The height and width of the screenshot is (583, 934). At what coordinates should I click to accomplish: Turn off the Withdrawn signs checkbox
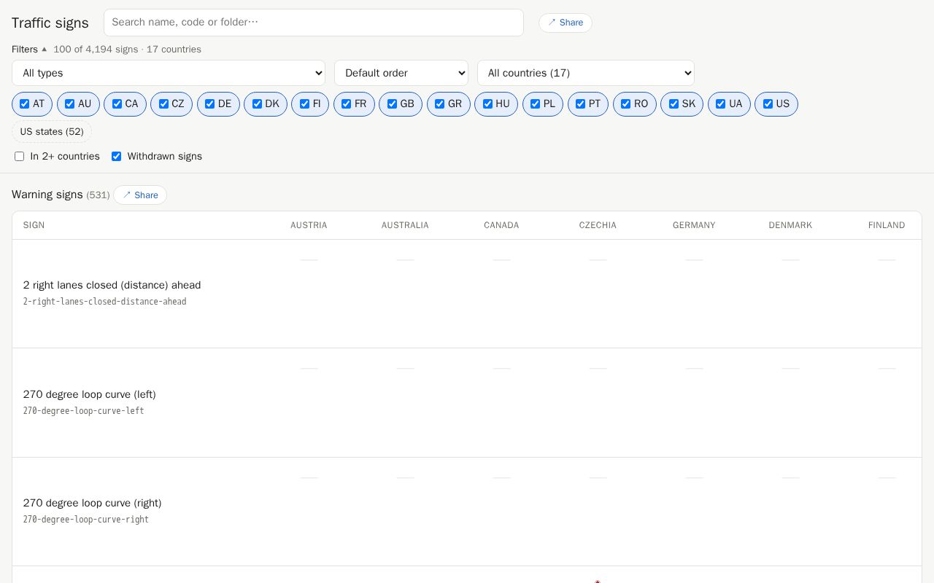(116, 157)
